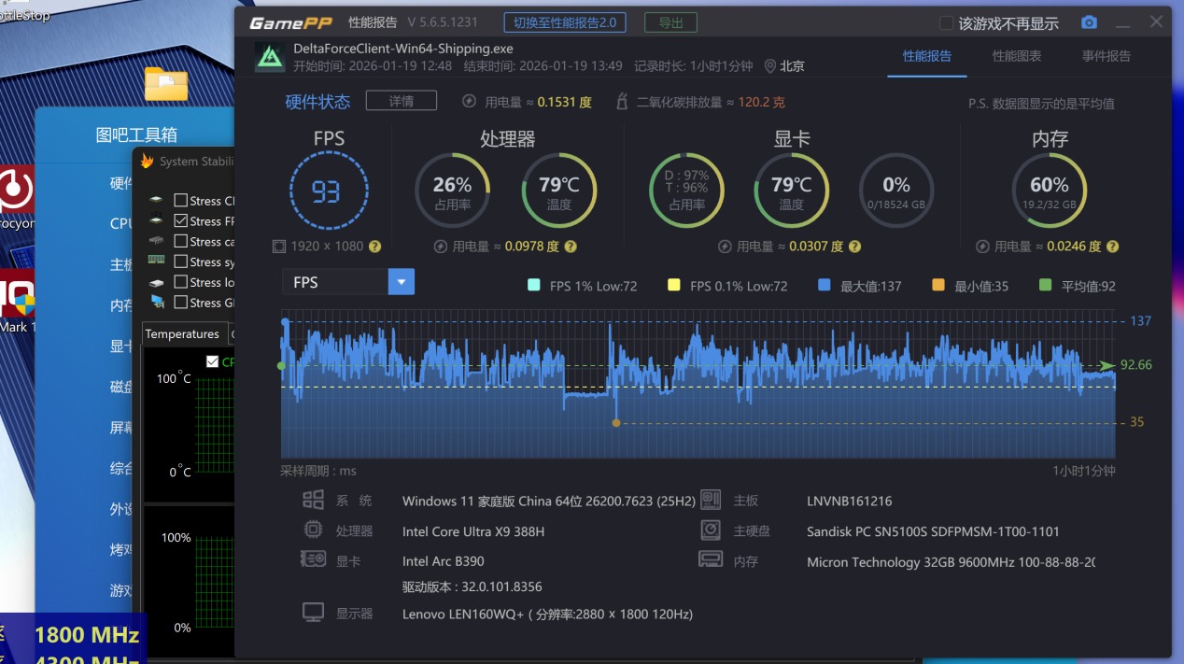Open the folder icon on the desktop
Viewport: 1184px width, 664px height.
coord(166,84)
